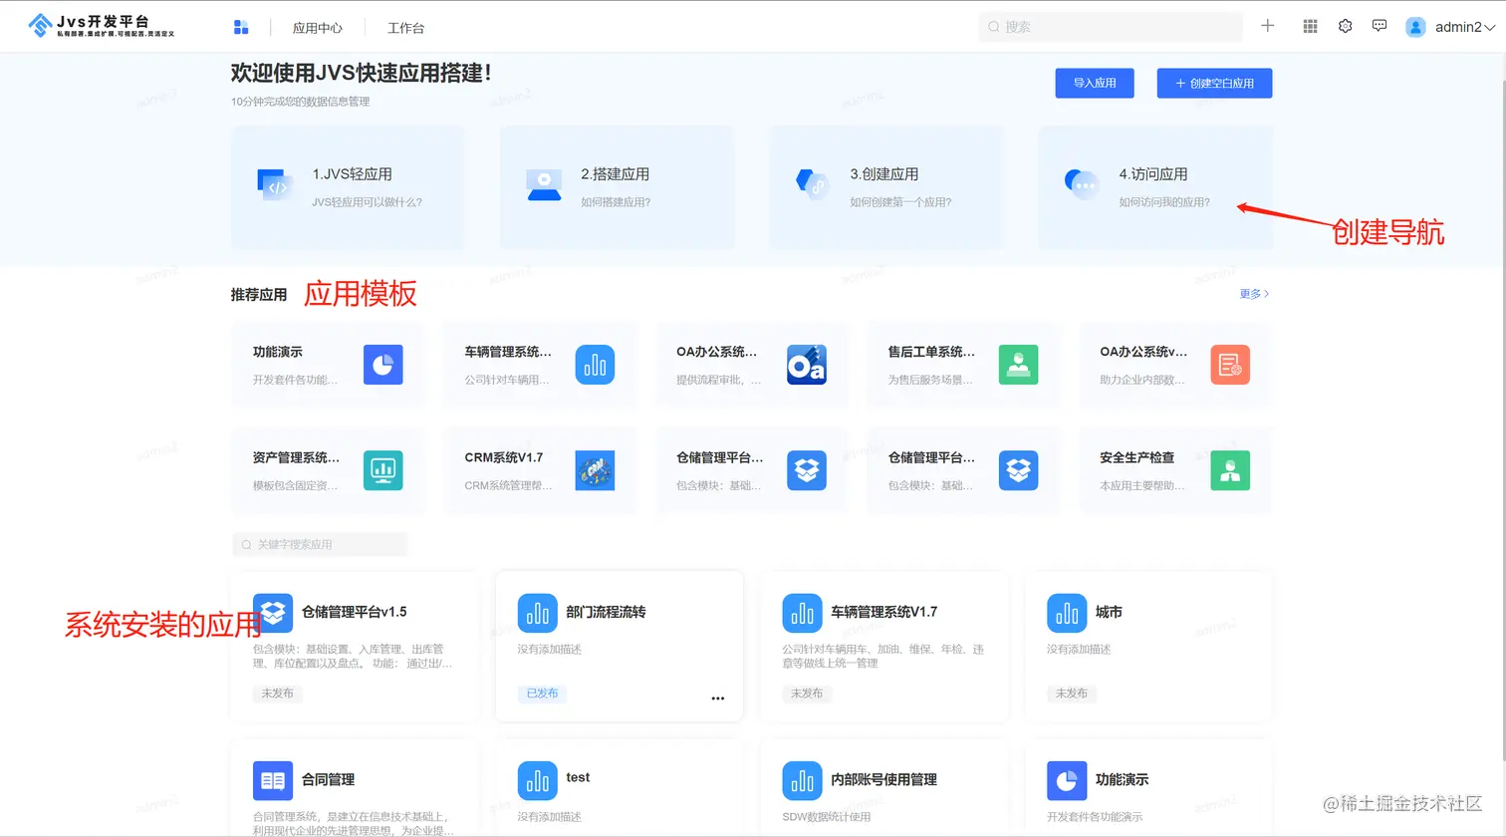Open template 资产管理系统 title
Screen dimensions: 1506x837
296,457
